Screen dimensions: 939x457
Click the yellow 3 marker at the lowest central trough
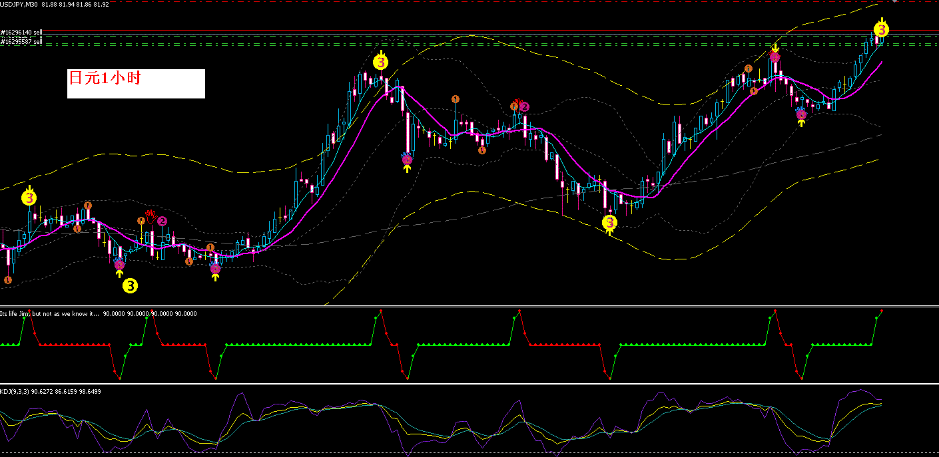(x=609, y=223)
